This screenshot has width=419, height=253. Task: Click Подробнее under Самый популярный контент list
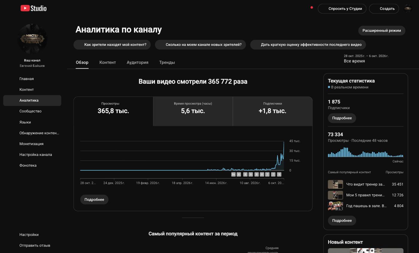click(x=342, y=221)
